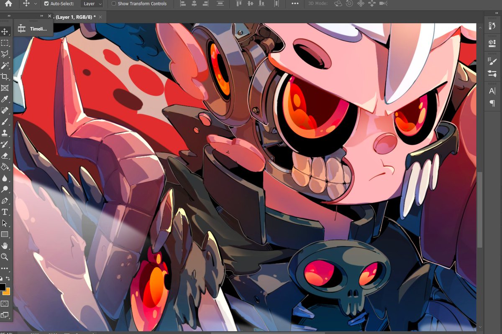
Task: Select the Path Selection tool
Action: [x=5, y=223]
